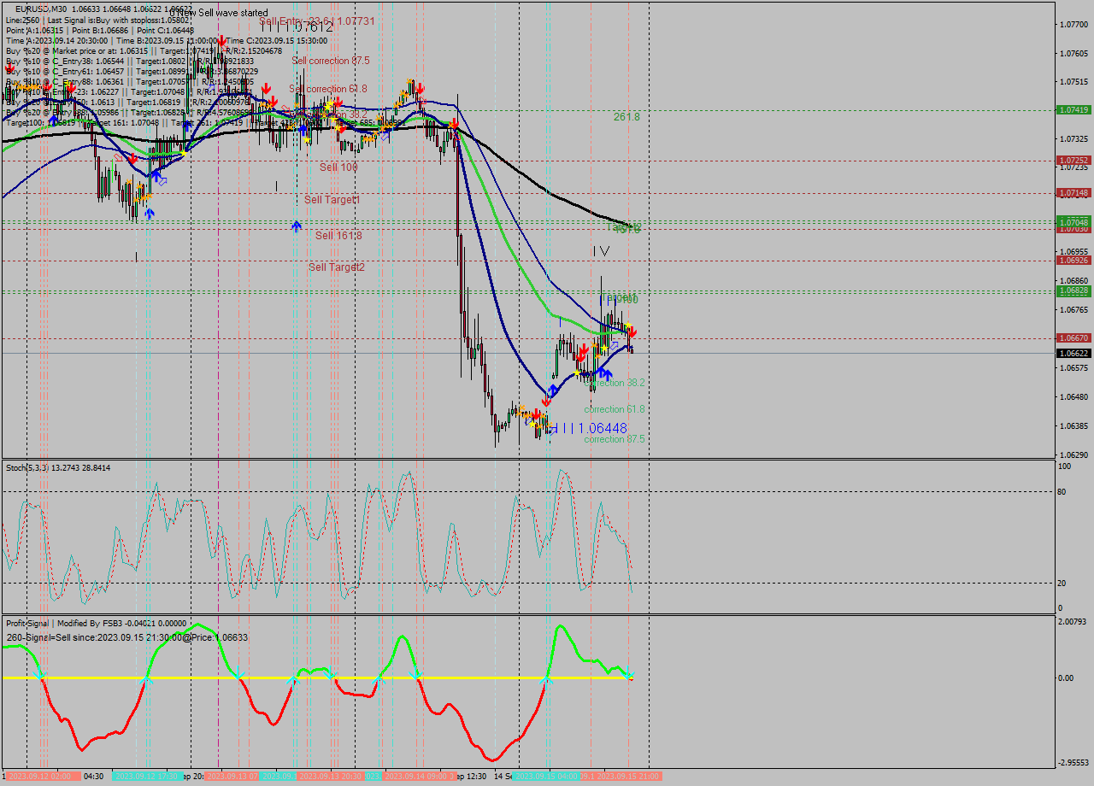Screen dimensions: 1094x786
Task: Select the 2023.09.14 09:00 time marker
Action: coord(419,777)
